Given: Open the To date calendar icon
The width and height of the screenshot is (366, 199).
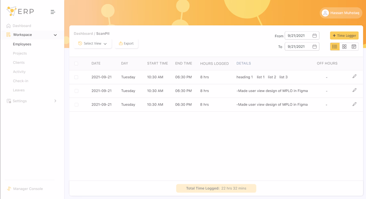Looking at the screenshot, I should tap(314, 46).
